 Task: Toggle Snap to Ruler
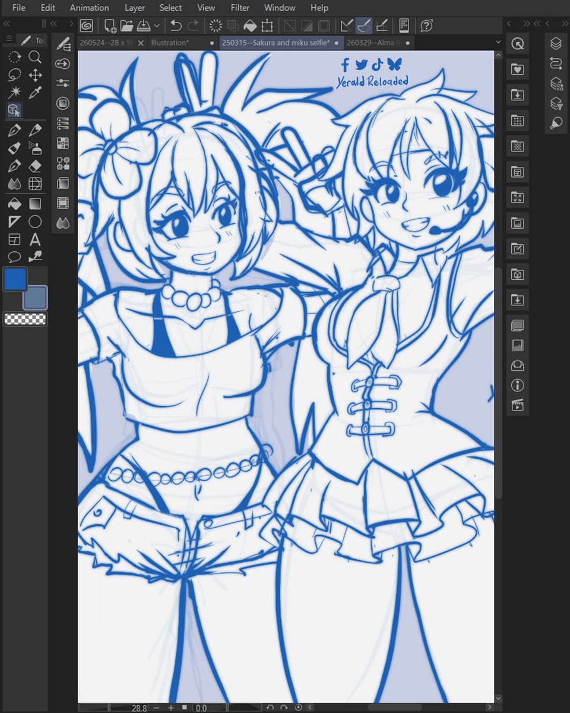[x=346, y=26]
